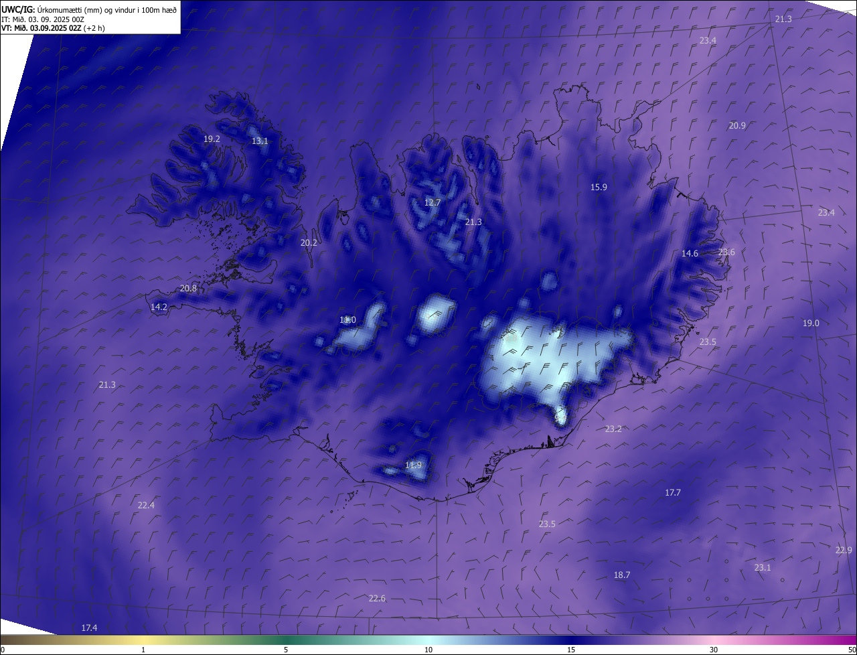Click the 18.7 value label

click(622, 575)
